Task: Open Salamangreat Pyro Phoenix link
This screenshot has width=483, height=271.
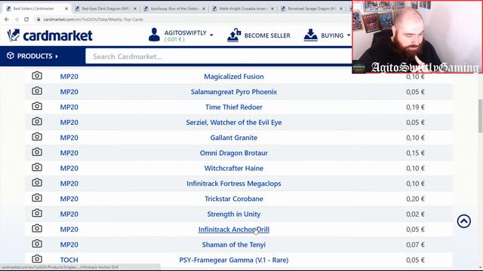Action: coord(234,92)
